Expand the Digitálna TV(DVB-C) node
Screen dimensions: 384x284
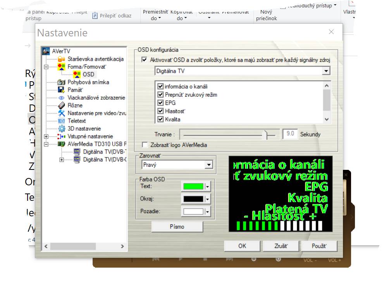62,160
